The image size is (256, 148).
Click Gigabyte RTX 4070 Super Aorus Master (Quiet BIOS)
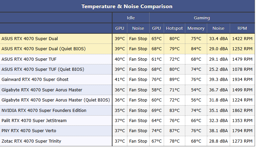[x=56, y=100]
